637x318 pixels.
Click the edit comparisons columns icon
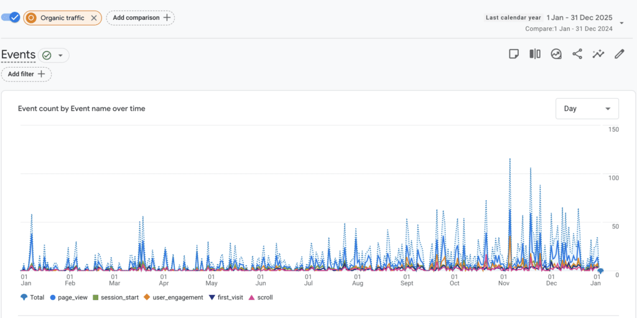click(x=535, y=54)
